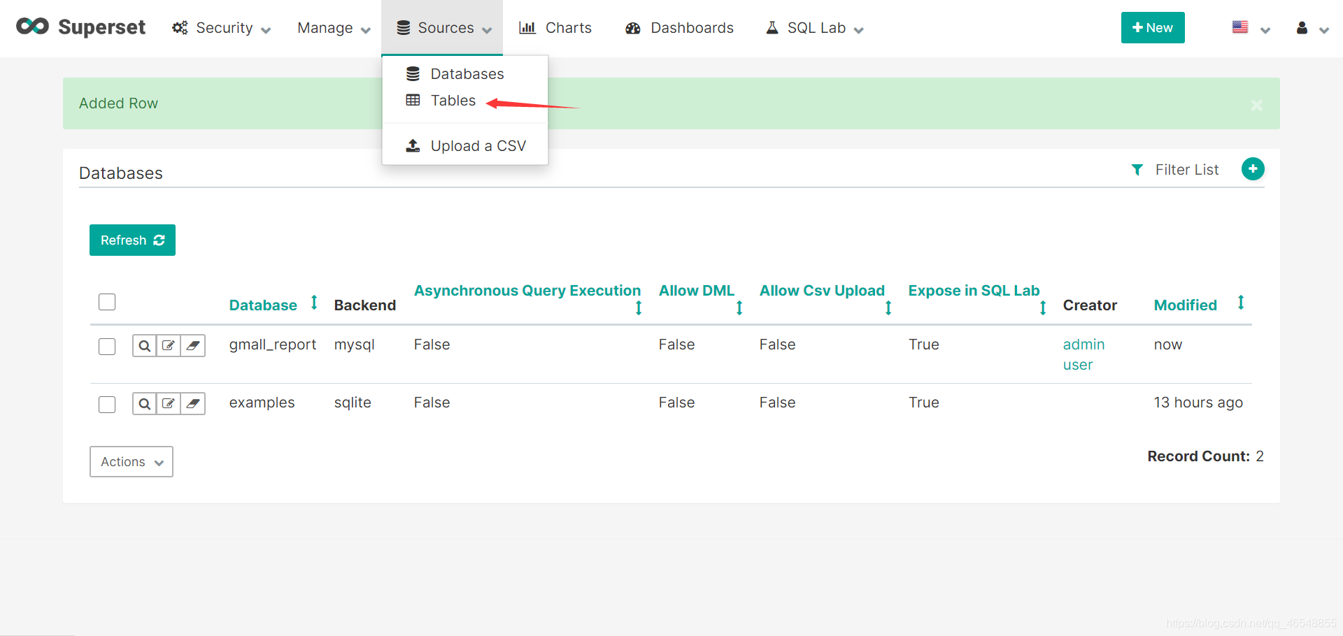Click the Dashboards gauge icon
The image size is (1343, 636).
(x=633, y=28)
